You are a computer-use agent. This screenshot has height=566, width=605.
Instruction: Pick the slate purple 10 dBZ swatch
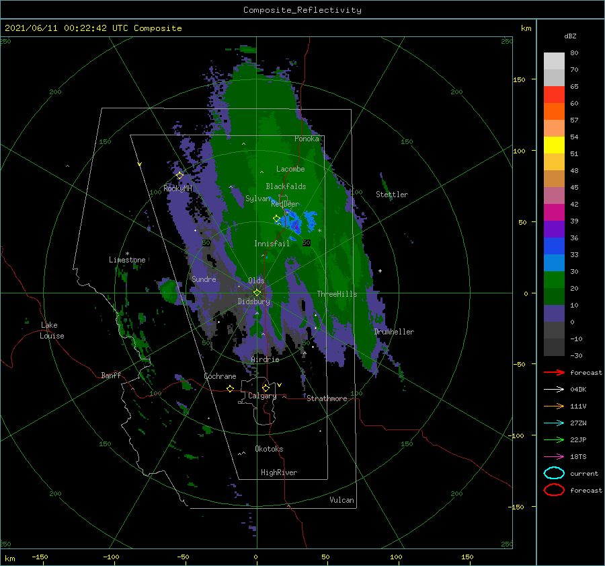point(554,314)
